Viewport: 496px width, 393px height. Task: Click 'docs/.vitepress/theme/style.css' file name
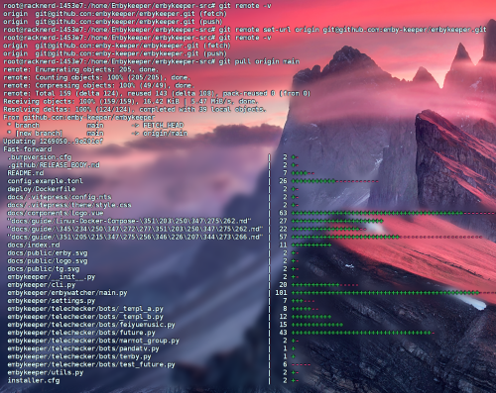[69, 205]
